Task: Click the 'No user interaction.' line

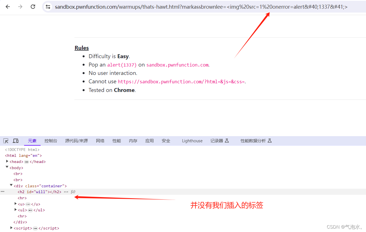Action: click(113, 73)
